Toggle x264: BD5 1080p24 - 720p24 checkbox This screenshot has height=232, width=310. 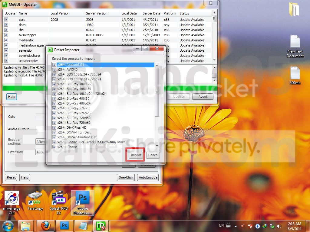pyautogui.click(x=54, y=74)
